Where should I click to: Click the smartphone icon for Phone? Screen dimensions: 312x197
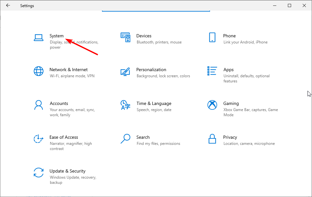tap(212, 37)
